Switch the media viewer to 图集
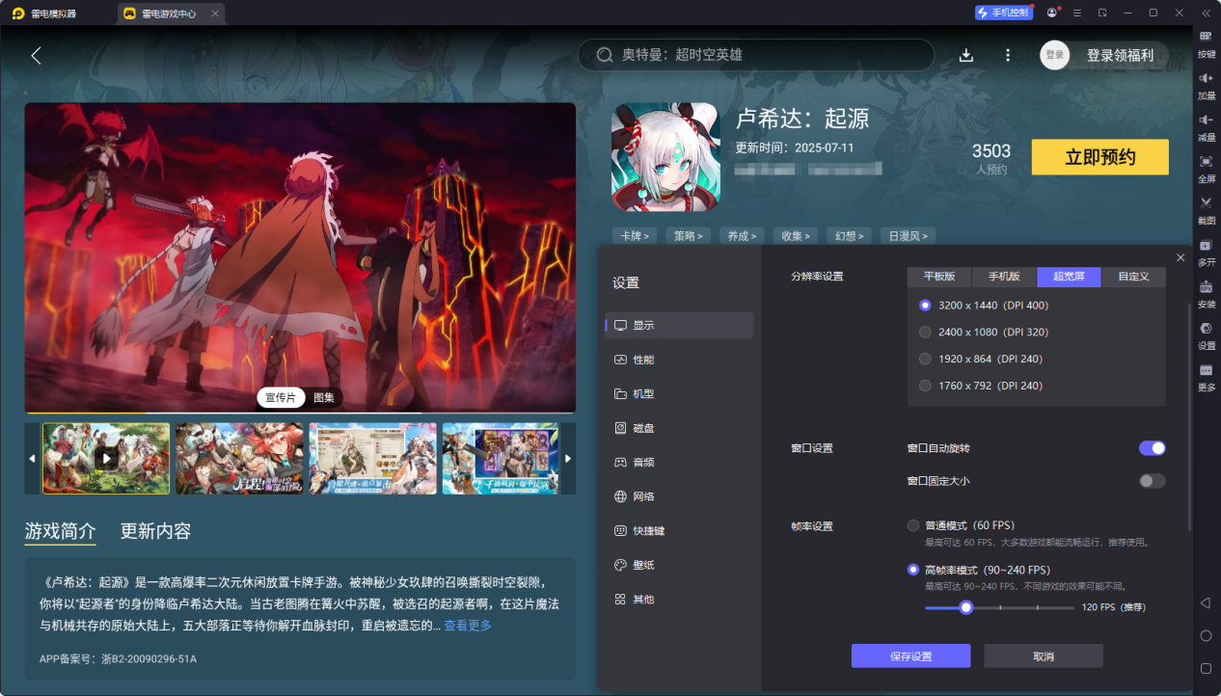Image resolution: width=1221 pixels, height=696 pixels. 324,397
